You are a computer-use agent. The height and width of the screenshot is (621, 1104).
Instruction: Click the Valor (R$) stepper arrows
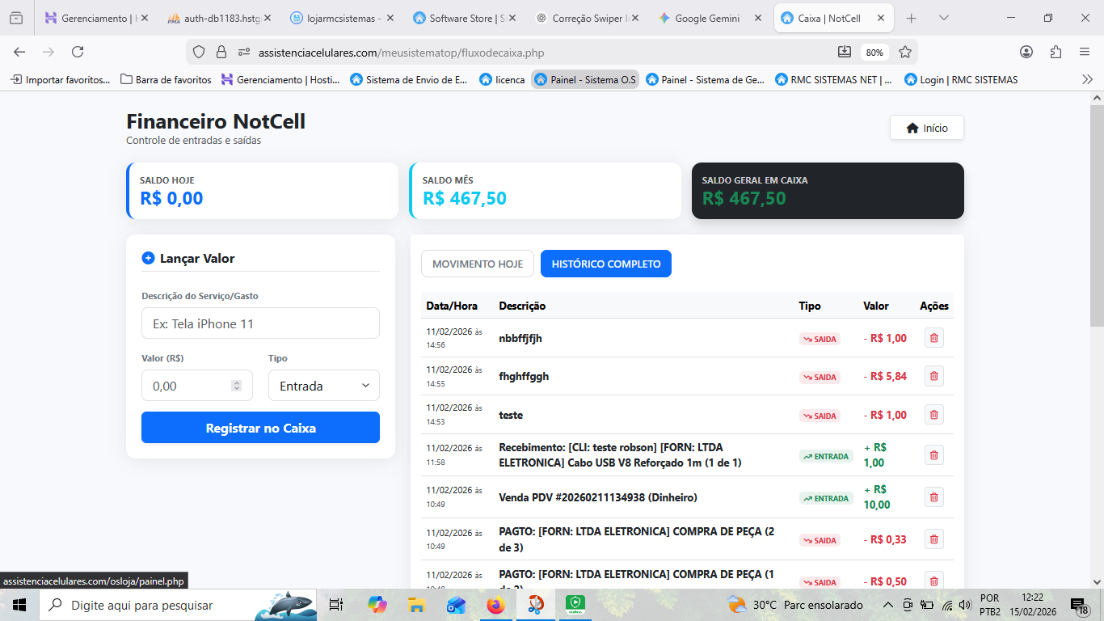click(x=236, y=386)
